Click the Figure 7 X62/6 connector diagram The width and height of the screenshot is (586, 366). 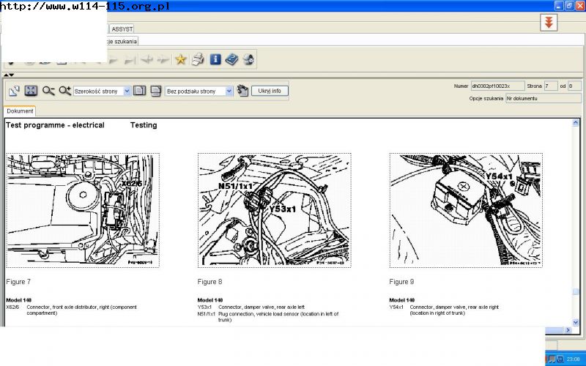83,210
